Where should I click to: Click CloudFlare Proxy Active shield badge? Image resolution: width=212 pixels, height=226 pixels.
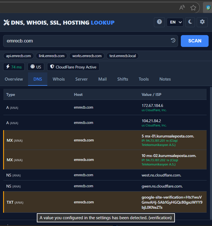click(x=73, y=67)
